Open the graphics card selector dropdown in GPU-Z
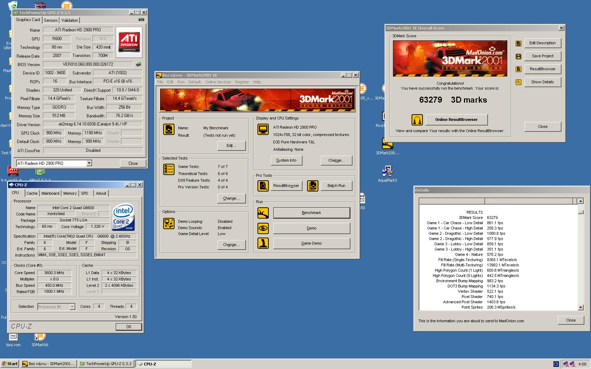This screenshot has height=369, width=591. (89, 163)
